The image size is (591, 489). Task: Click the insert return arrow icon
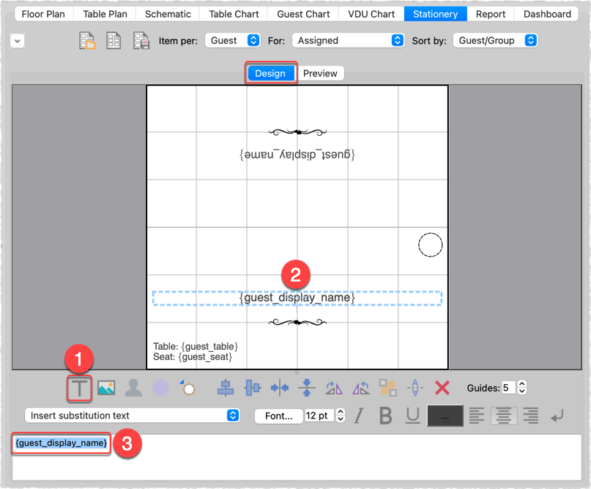coord(558,416)
